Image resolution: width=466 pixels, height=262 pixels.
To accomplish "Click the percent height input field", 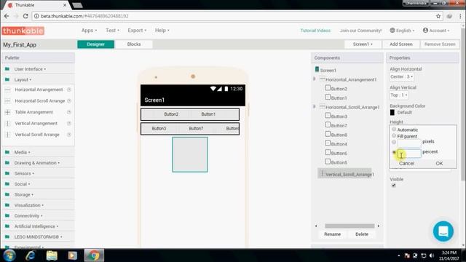I will click(409, 153).
